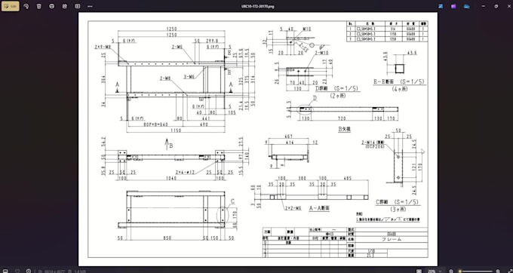Open the See more (three dots) menu
This screenshot has height=273, width=513.
pyautogui.click(x=90, y=6)
